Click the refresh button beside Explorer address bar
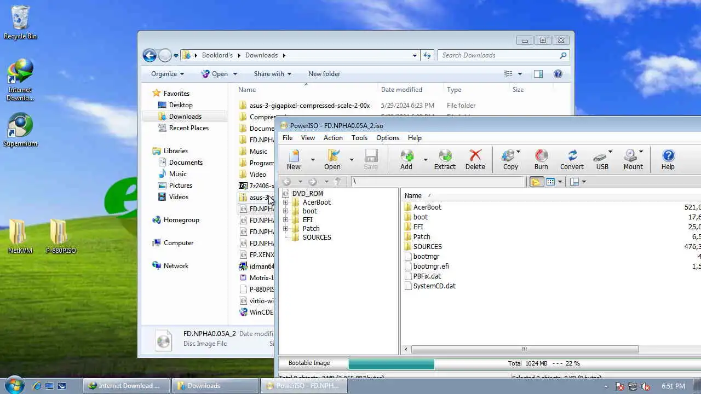This screenshot has width=701, height=394. click(x=428, y=55)
